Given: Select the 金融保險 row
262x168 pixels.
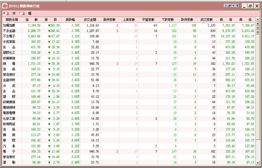Looking at the screenshot, I should click(129, 80).
